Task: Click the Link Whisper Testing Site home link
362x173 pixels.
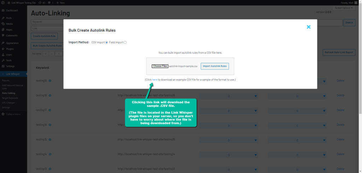Action: coord(22,3)
